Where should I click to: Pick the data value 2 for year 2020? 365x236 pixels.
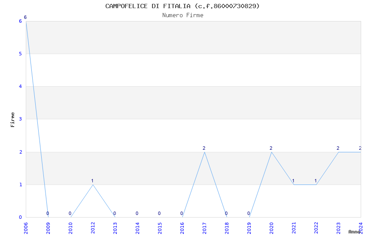click(271, 148)
